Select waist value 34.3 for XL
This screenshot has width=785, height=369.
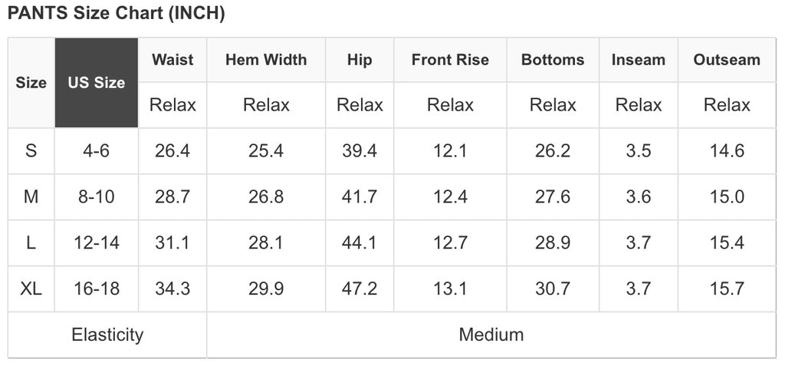(x=172, y=289)
